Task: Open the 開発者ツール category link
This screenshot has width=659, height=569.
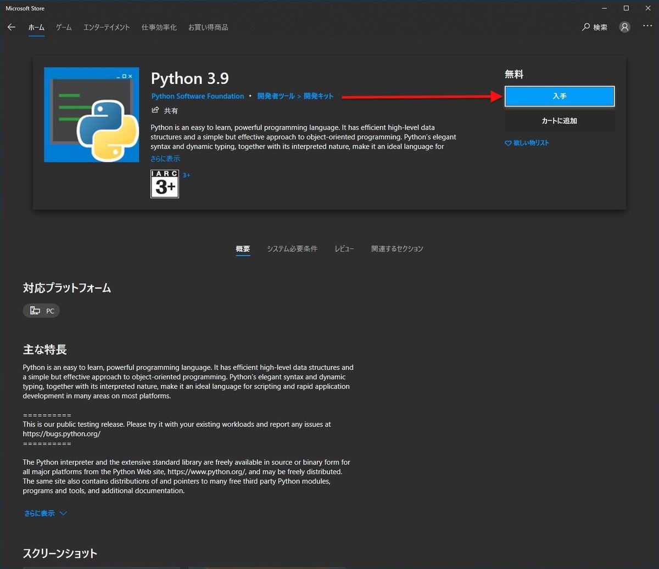Action: coord(276,96)
